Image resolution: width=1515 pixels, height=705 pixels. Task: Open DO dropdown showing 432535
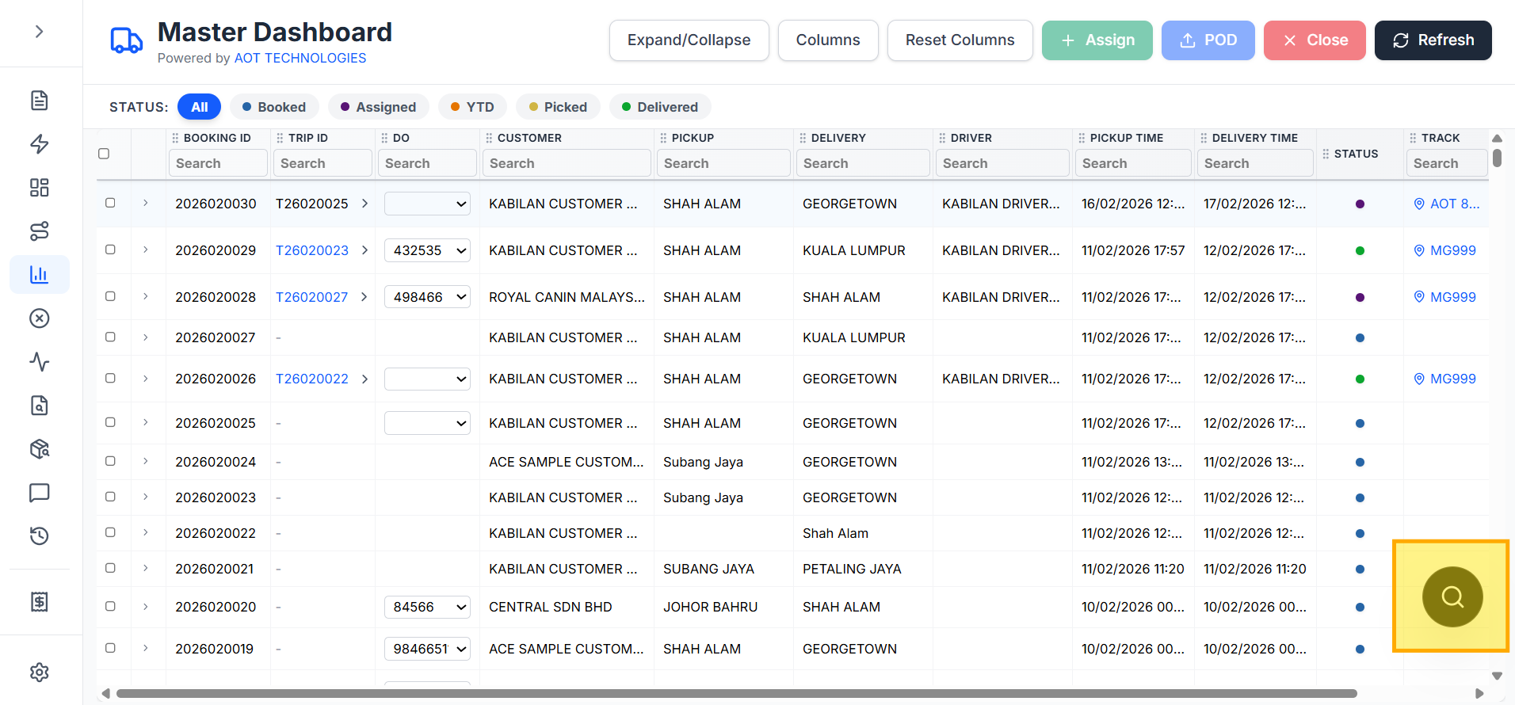point(427,250)
